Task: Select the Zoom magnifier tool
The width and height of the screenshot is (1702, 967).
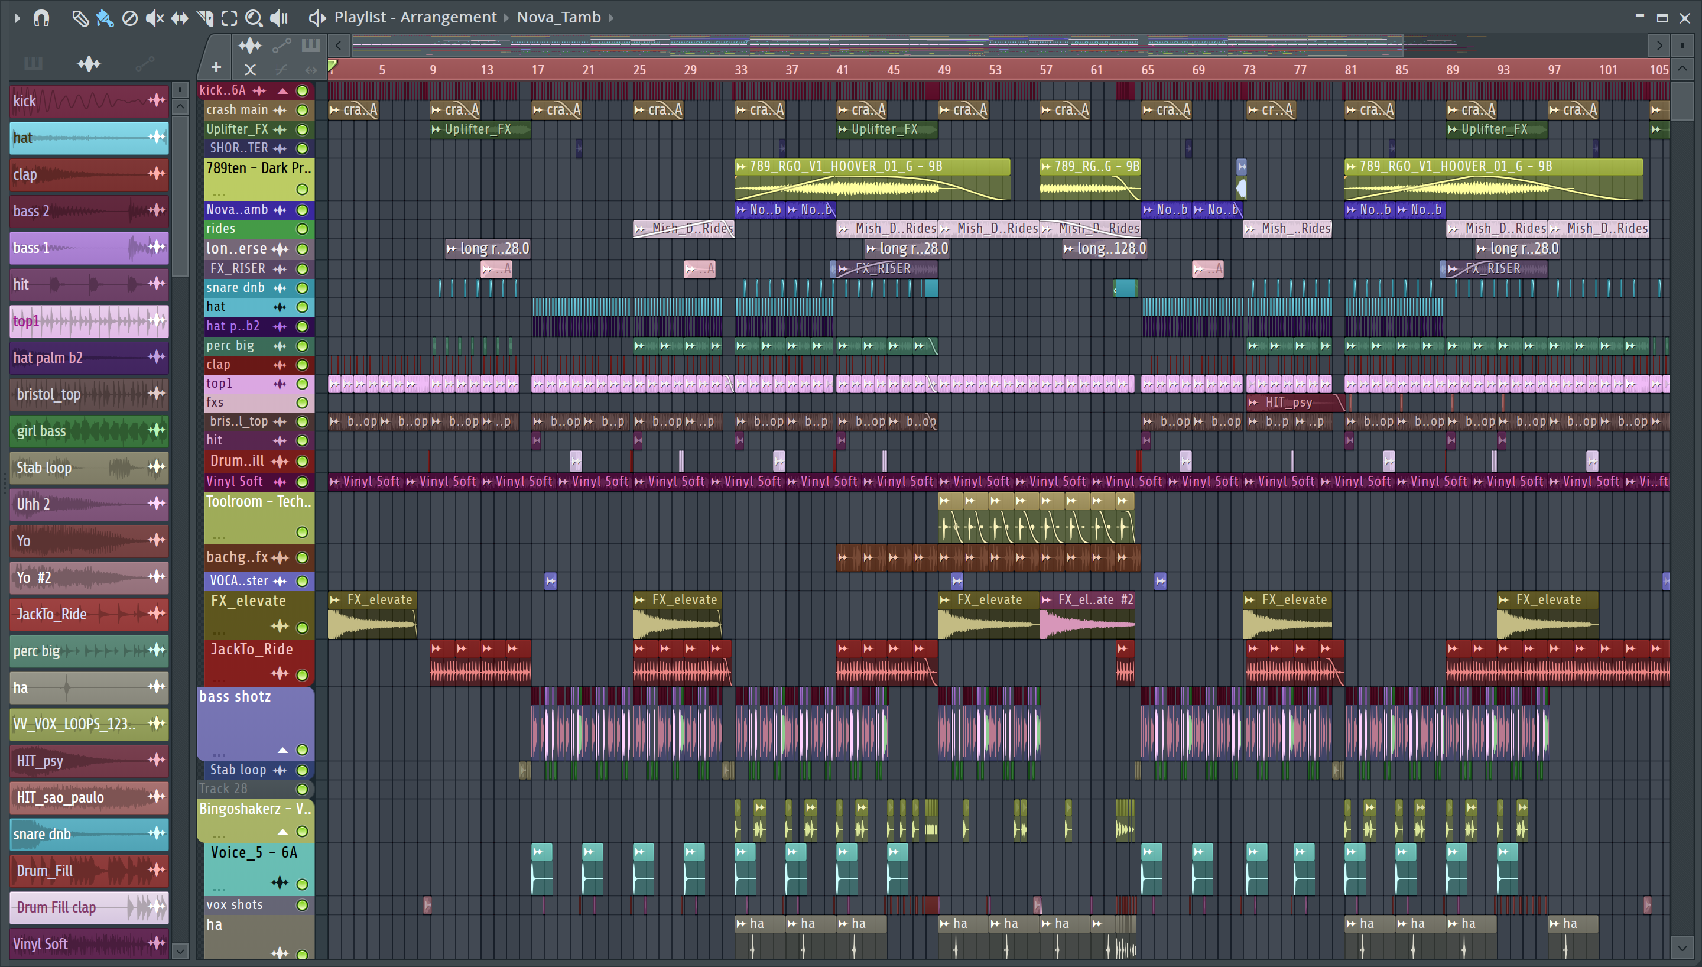Action: (x=254, y=18)
